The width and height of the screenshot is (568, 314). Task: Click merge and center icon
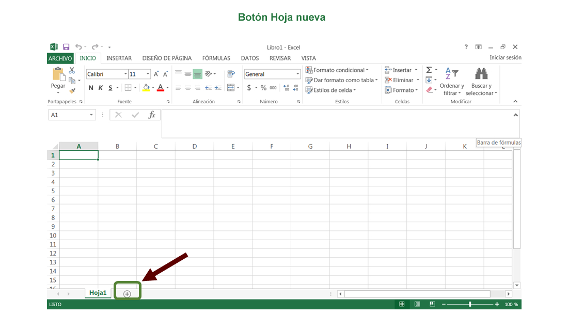[231, 88]
